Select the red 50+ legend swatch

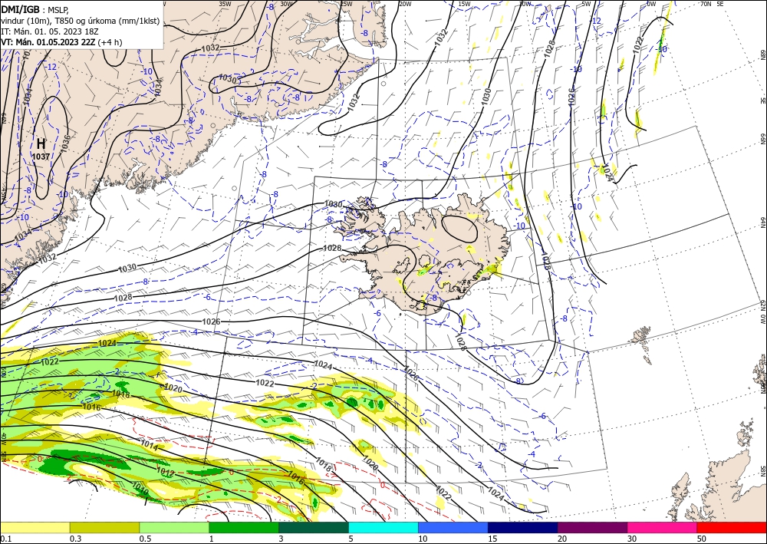732,527
